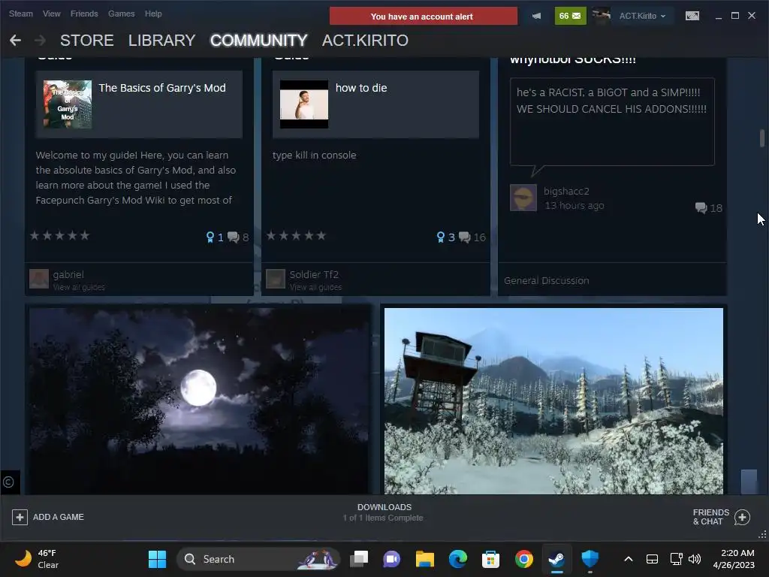Viewport: 769px width, 577px height.
Task: Open Microsoft Edge from the taskbar
Action: click(x=457, y=559)
